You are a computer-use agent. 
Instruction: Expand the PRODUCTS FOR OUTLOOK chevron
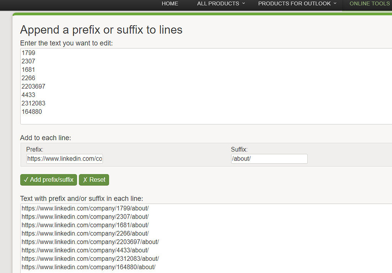click(335, 3)
